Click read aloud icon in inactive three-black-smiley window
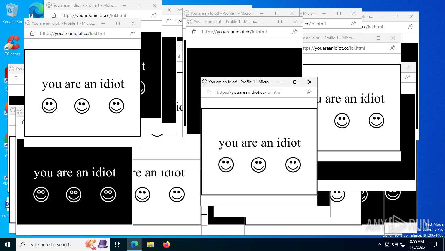Screen dimensions: 445x251 [x=133, y=33]
